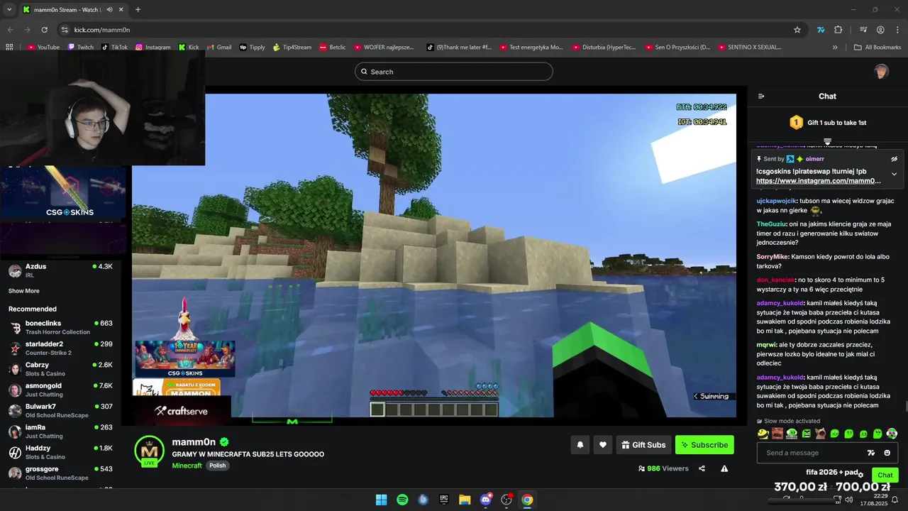Open All Bookmarks folder

coord(877,48)
